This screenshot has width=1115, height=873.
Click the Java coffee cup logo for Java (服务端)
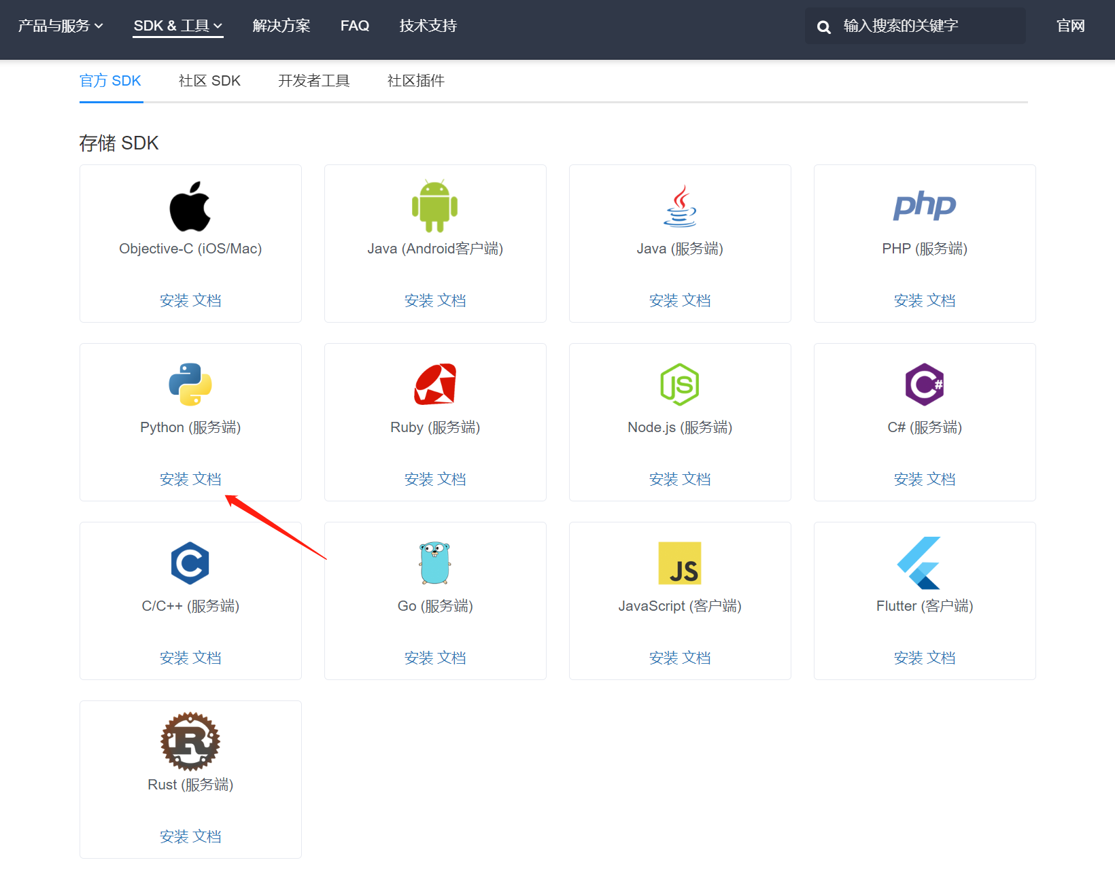[x=680, y=206]
